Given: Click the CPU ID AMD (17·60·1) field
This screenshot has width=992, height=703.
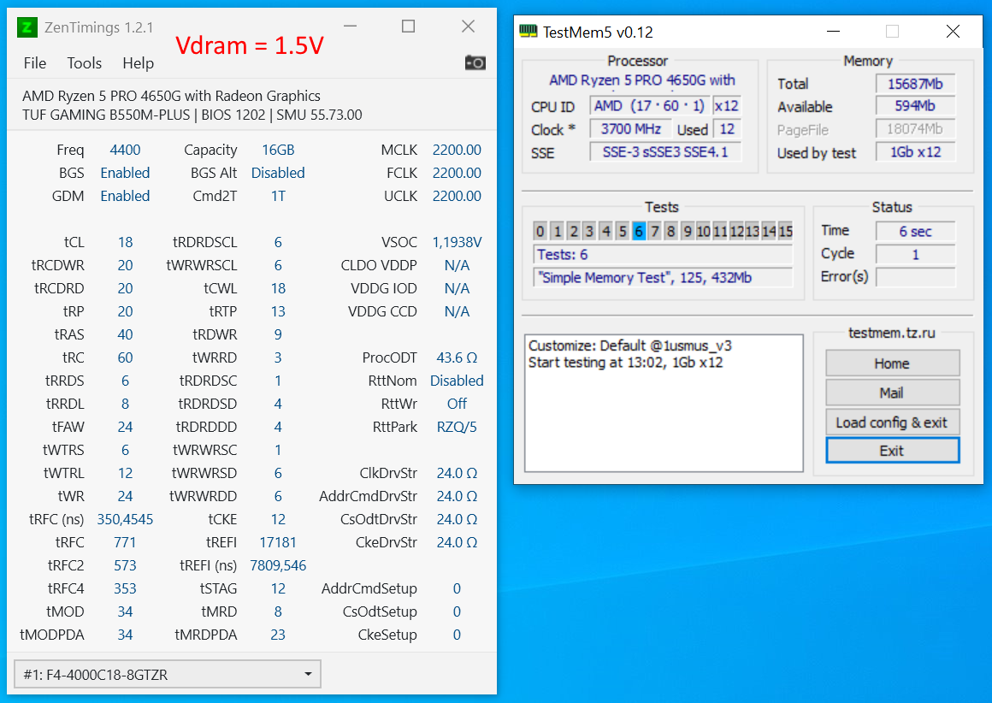Looking at the screenshot, I should tap(650, 106).
